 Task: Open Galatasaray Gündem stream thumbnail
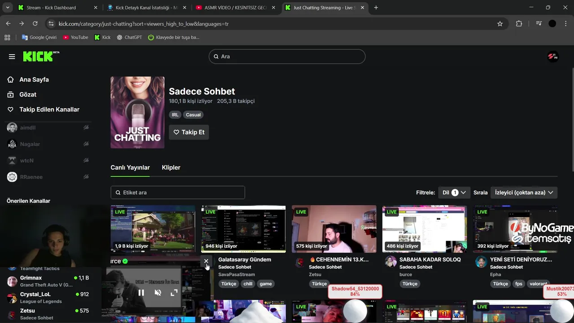pos(244,229)
